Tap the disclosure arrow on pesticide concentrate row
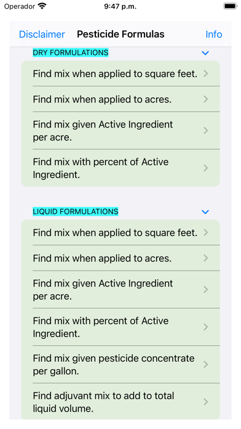This screenshot has height=429, width=241. [x=206, y=364]
